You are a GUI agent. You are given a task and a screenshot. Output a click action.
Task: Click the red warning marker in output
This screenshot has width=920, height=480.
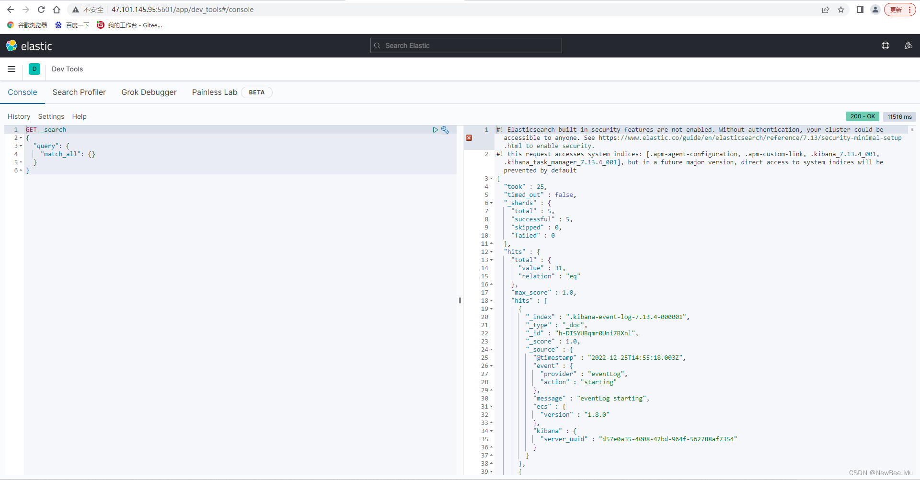[x=469, y=138]
